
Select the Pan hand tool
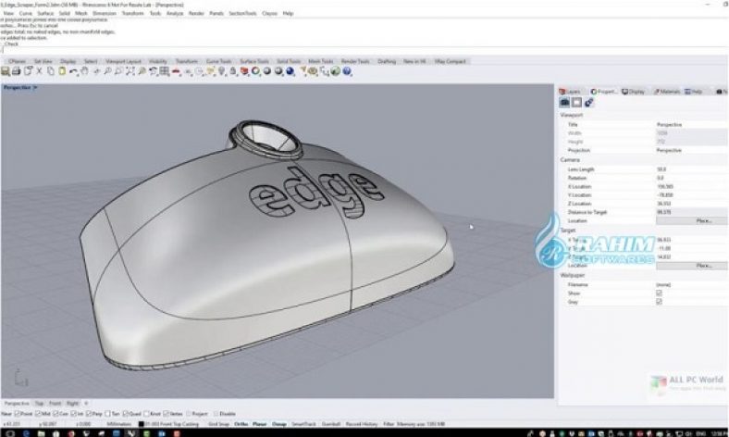(x=84, y=71)
